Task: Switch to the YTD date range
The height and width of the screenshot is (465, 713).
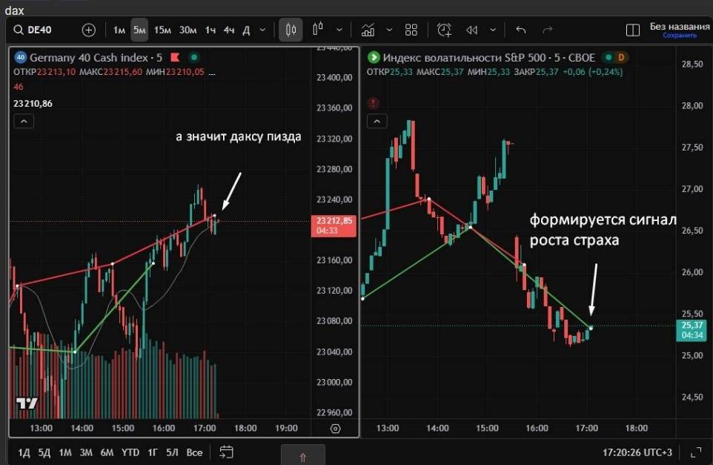Action: pos(130,452)
